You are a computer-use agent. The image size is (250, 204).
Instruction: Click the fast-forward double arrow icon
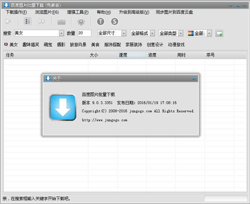42,21
